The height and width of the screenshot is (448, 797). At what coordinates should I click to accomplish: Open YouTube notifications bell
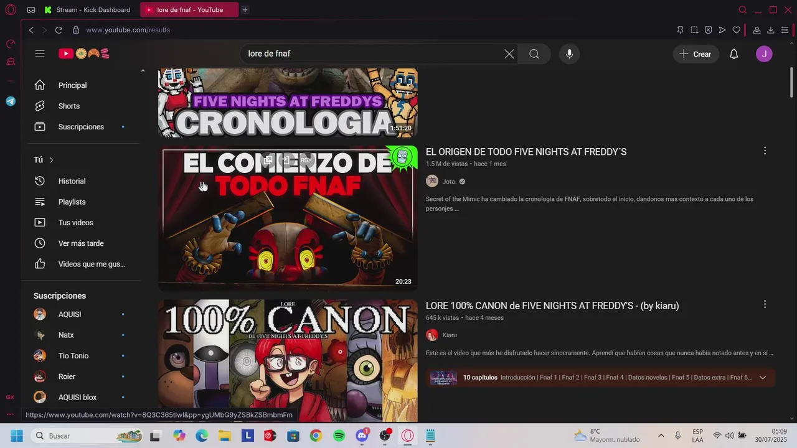coord(734,54)
